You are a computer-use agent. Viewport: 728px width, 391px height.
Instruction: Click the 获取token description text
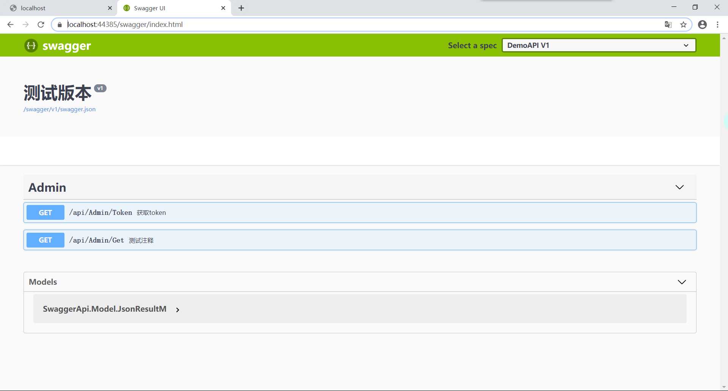pyautogui.click(x=151, y=213)
